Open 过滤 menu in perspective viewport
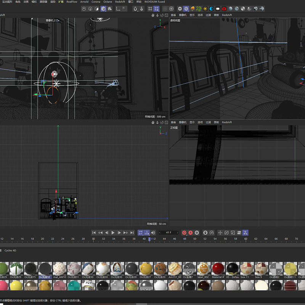 click(208, 15)
